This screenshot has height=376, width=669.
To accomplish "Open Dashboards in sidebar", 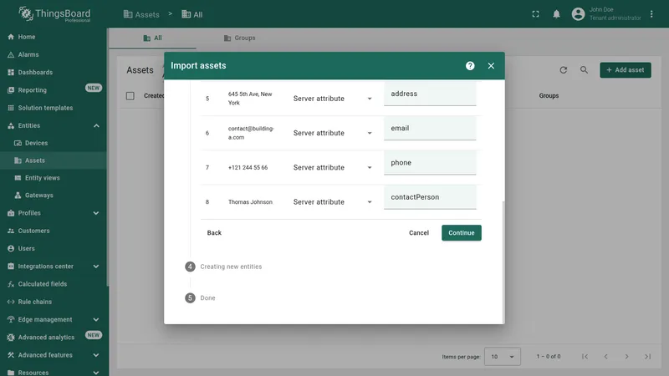I will tap(54, 73).
